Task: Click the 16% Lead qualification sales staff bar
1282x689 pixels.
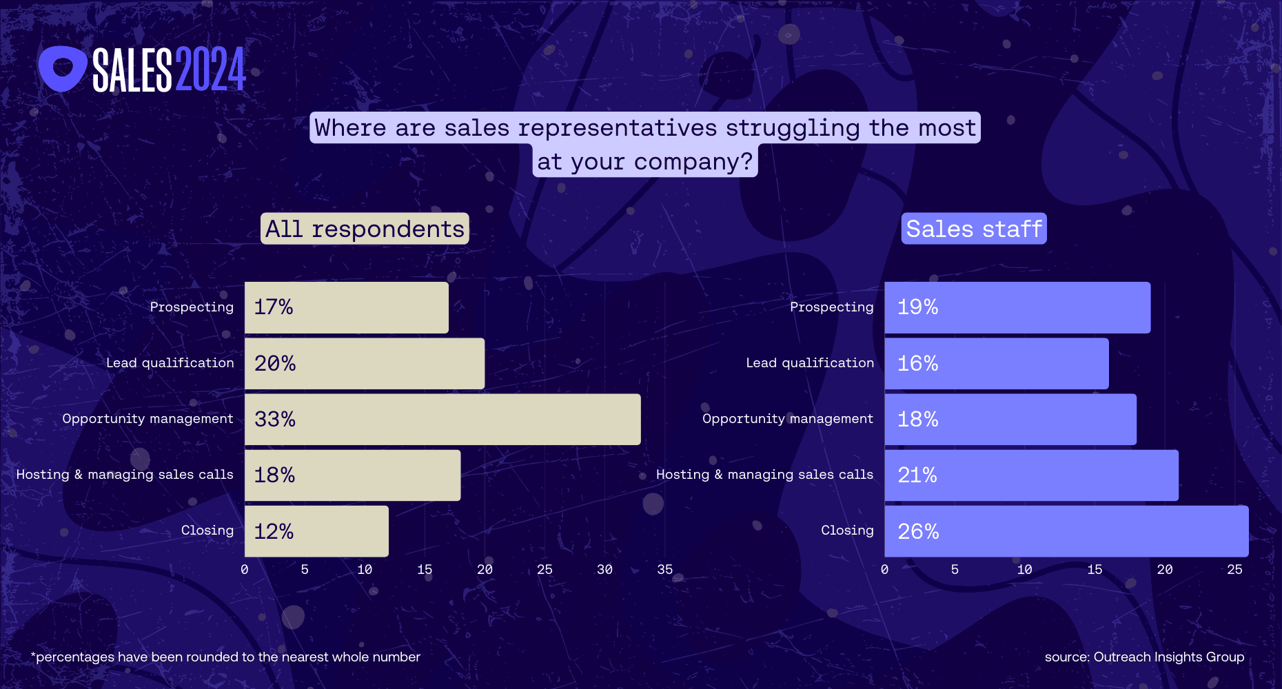Action: click(x=997, y=363)
